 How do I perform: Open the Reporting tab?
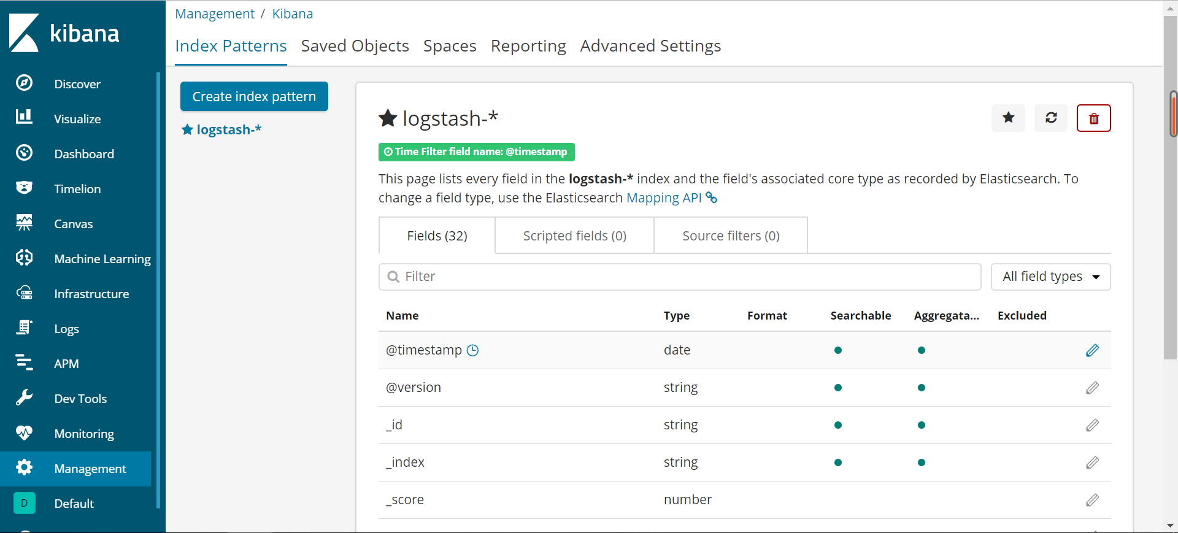click(x=528, y=46)
